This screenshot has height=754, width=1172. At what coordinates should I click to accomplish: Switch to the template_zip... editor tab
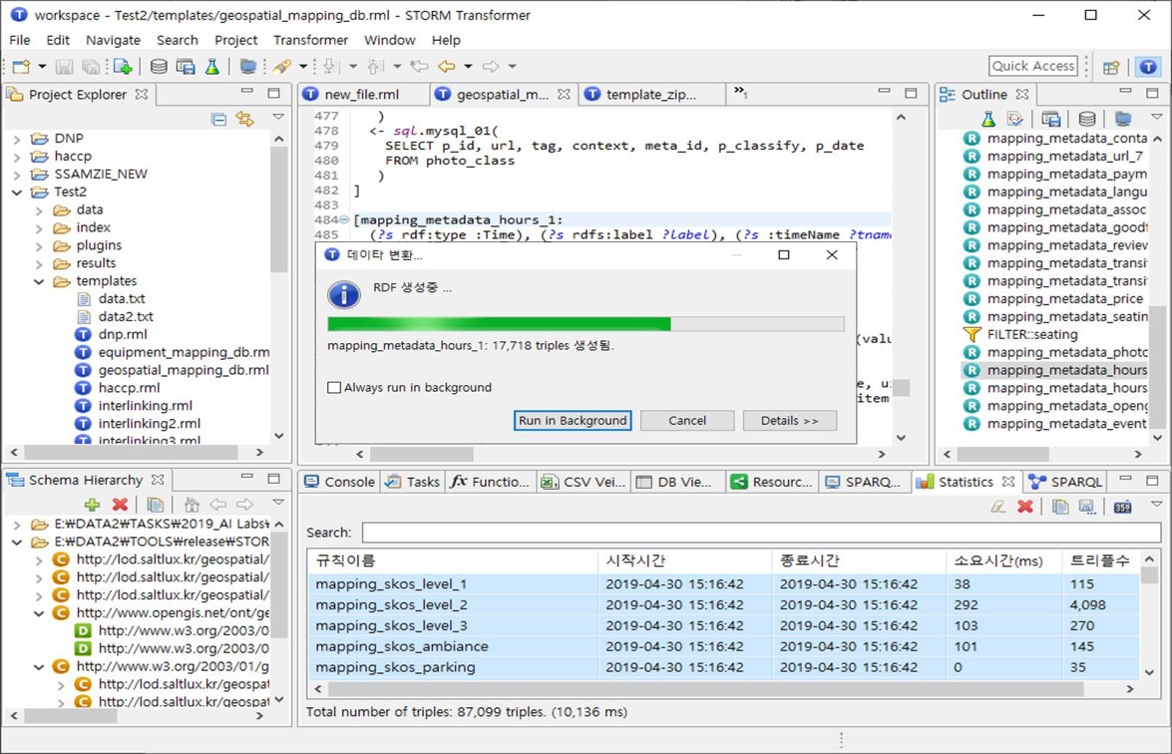(650, 94)
